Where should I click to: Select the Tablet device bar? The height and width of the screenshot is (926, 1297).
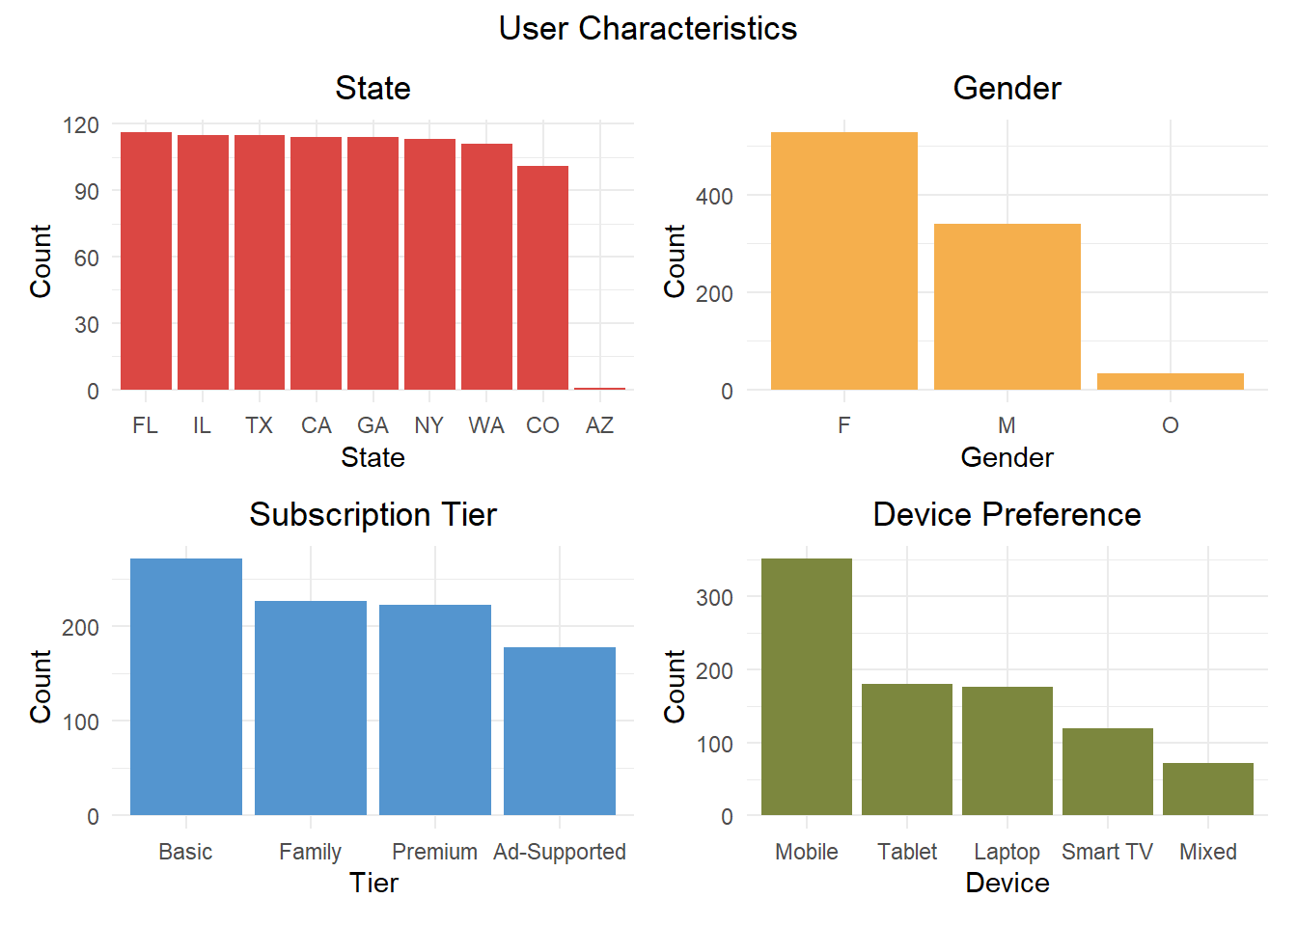(x=907, y=749)
